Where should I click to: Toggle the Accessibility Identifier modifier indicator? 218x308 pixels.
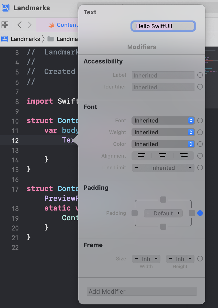point(200,87)
